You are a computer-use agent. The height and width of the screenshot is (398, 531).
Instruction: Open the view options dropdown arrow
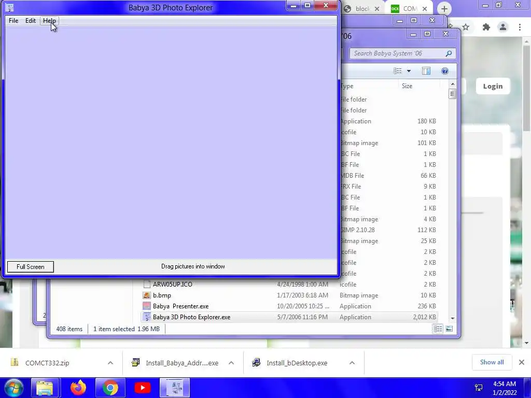click(409, 70)
